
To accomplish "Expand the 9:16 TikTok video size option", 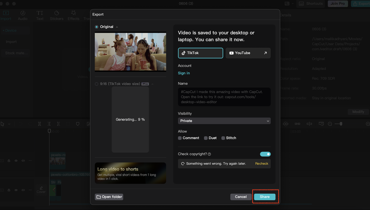I will 153,84.
